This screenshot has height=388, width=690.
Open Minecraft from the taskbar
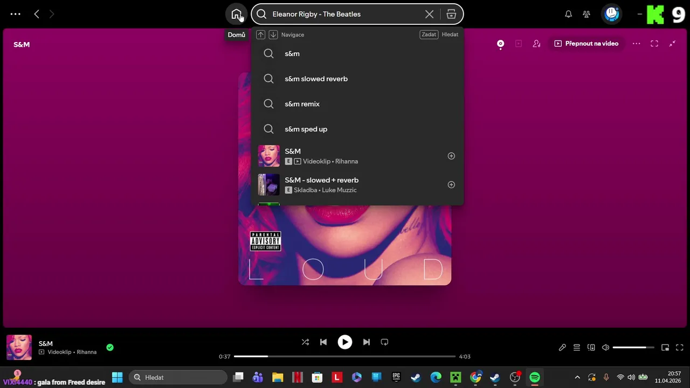click(x=456, y=377)
